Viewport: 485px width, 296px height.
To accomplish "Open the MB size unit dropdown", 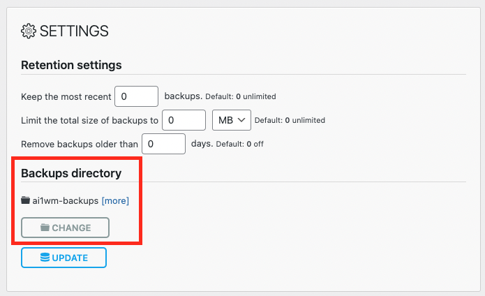I will (x=231, y=120).
